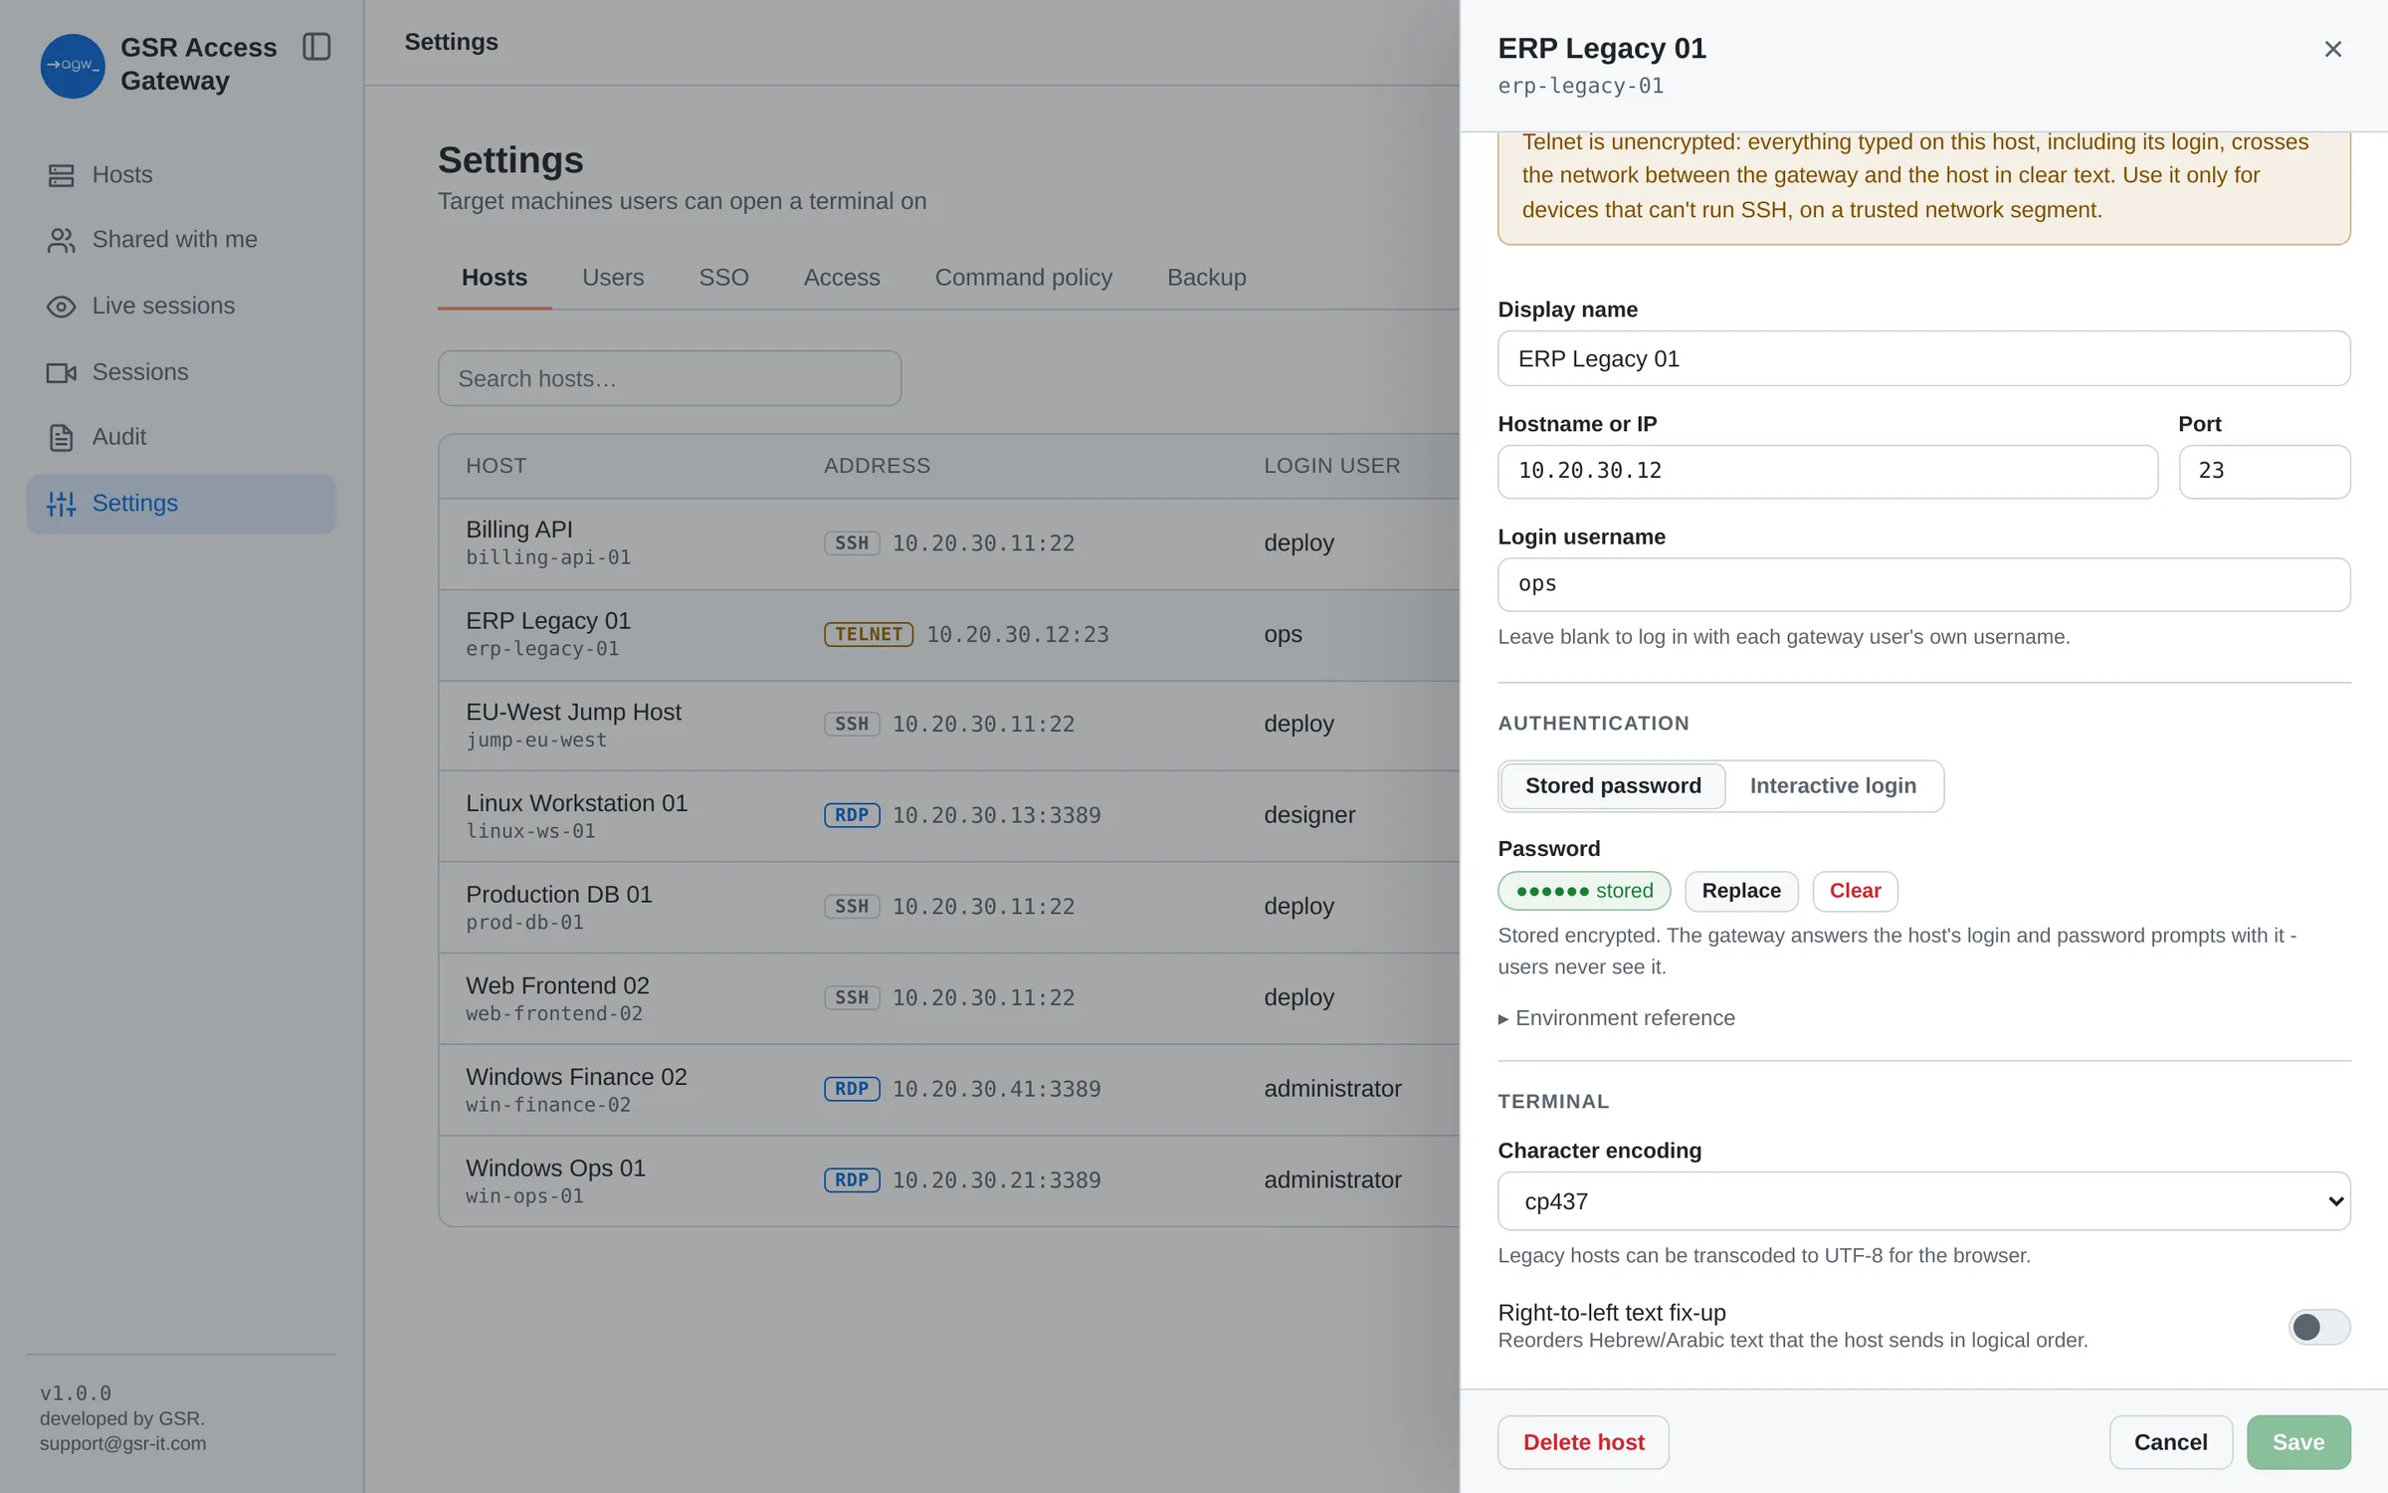Edit the Login username field
The image size is (2388, 1493).
[x=1923, y=584]
